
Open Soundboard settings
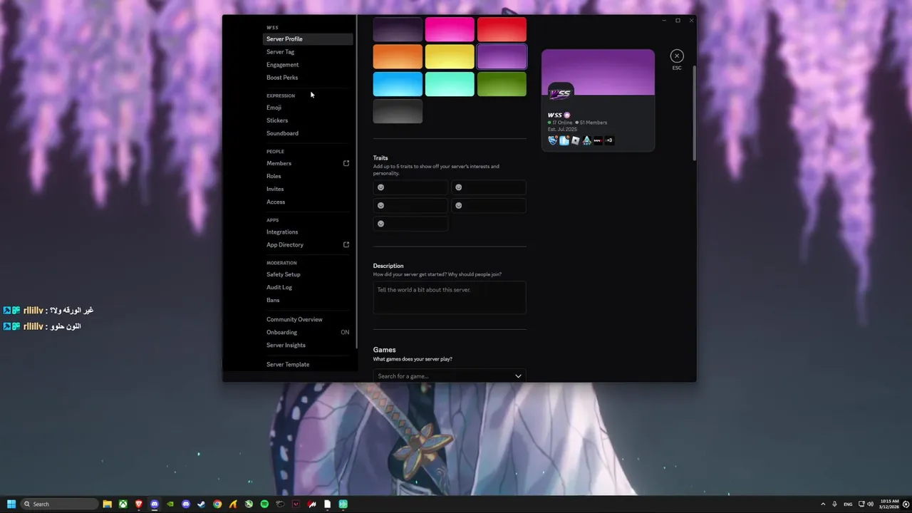coord(308,133)
